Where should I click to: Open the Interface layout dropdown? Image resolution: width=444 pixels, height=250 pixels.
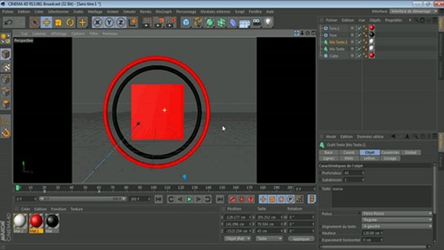click(x=413, y=12)
